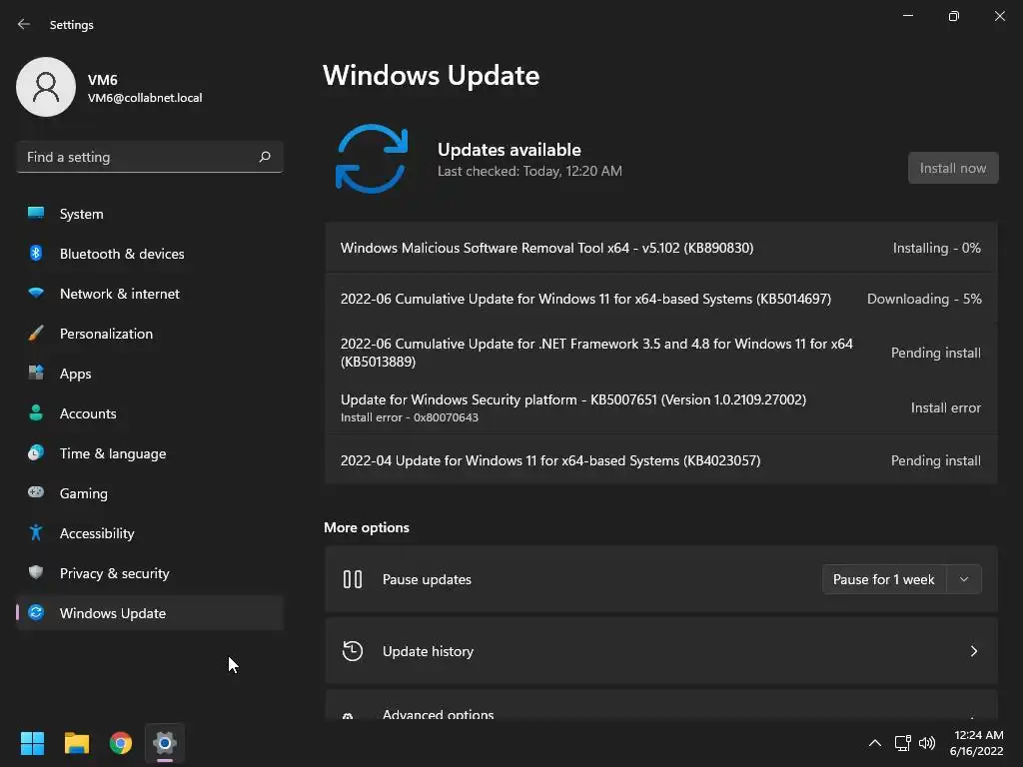Click the Pause for 1 week button
Image resolution: width=1023 pixels, height=767 pixels.
(x=883, y=579)
